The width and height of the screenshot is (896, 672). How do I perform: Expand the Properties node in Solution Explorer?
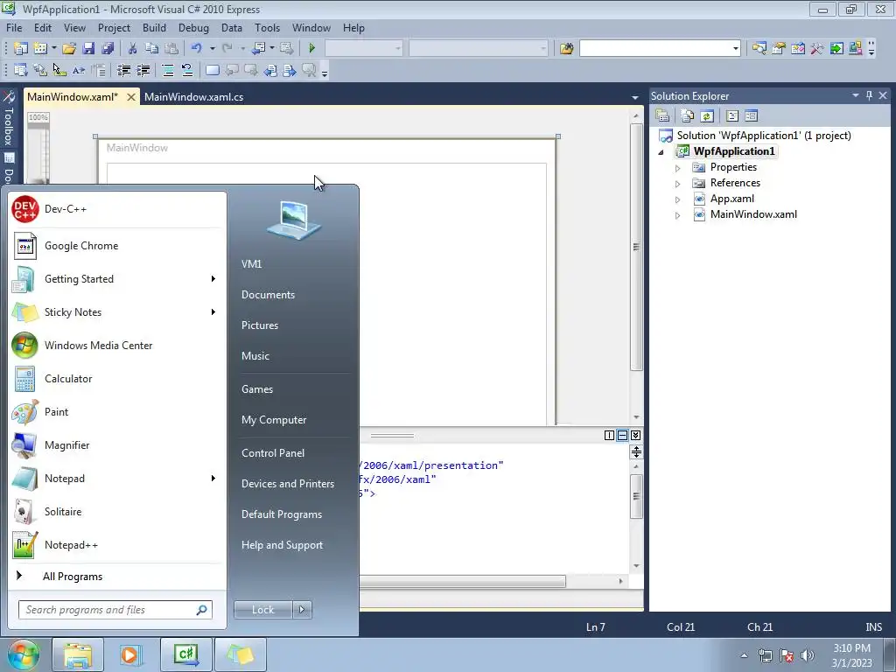tap(678, 168)
